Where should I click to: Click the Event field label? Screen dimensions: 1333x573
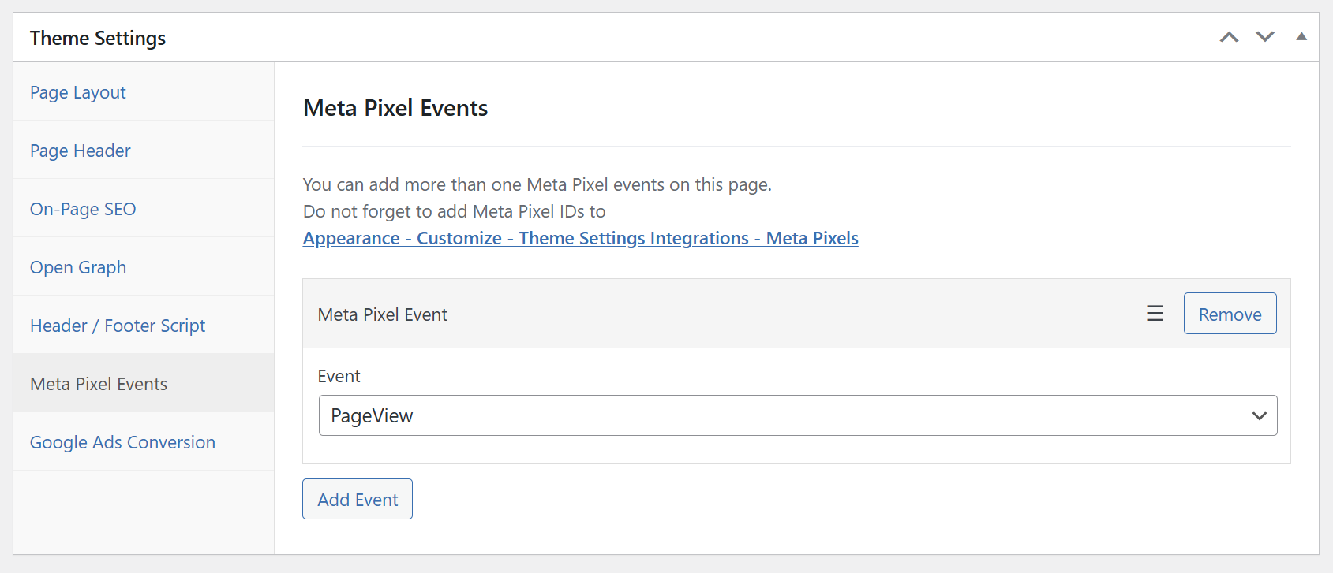coord(339,376)
